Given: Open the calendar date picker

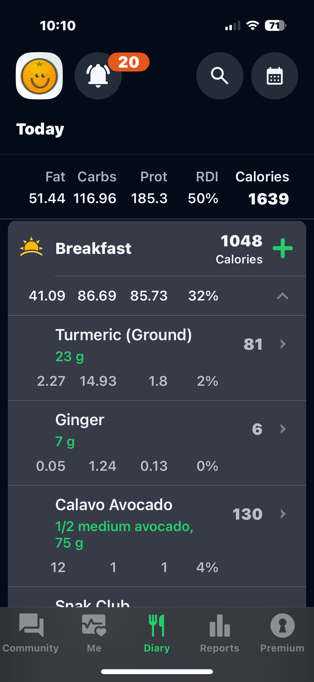Looking at the screenshot, I should coord(274,76).
